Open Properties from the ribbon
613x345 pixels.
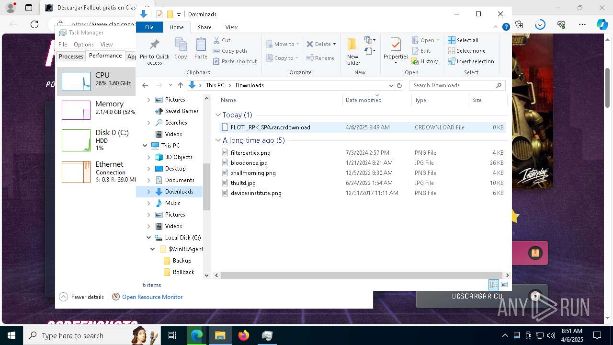(x=396, y=51)
